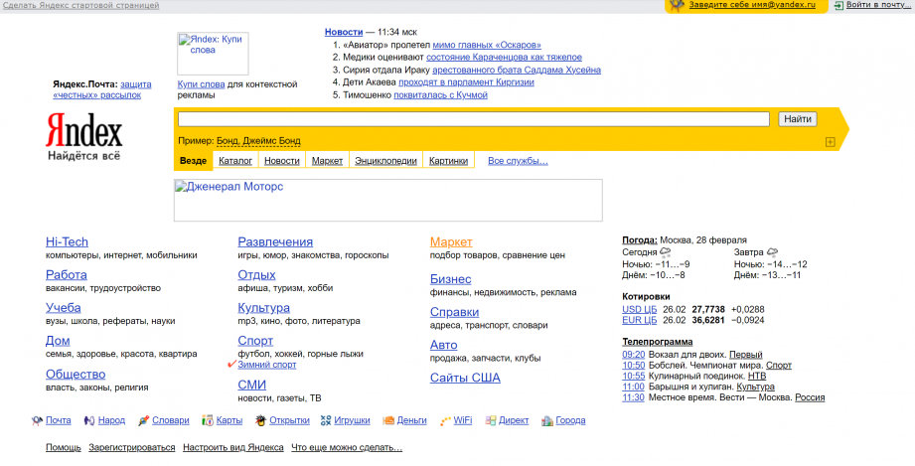Image resolution: width=915 pixels, height=466 pixels.
Task: Open the Все службы link
Action: coord(518,161)
